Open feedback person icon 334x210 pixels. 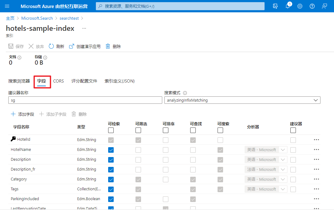click(x=324, y=6)
